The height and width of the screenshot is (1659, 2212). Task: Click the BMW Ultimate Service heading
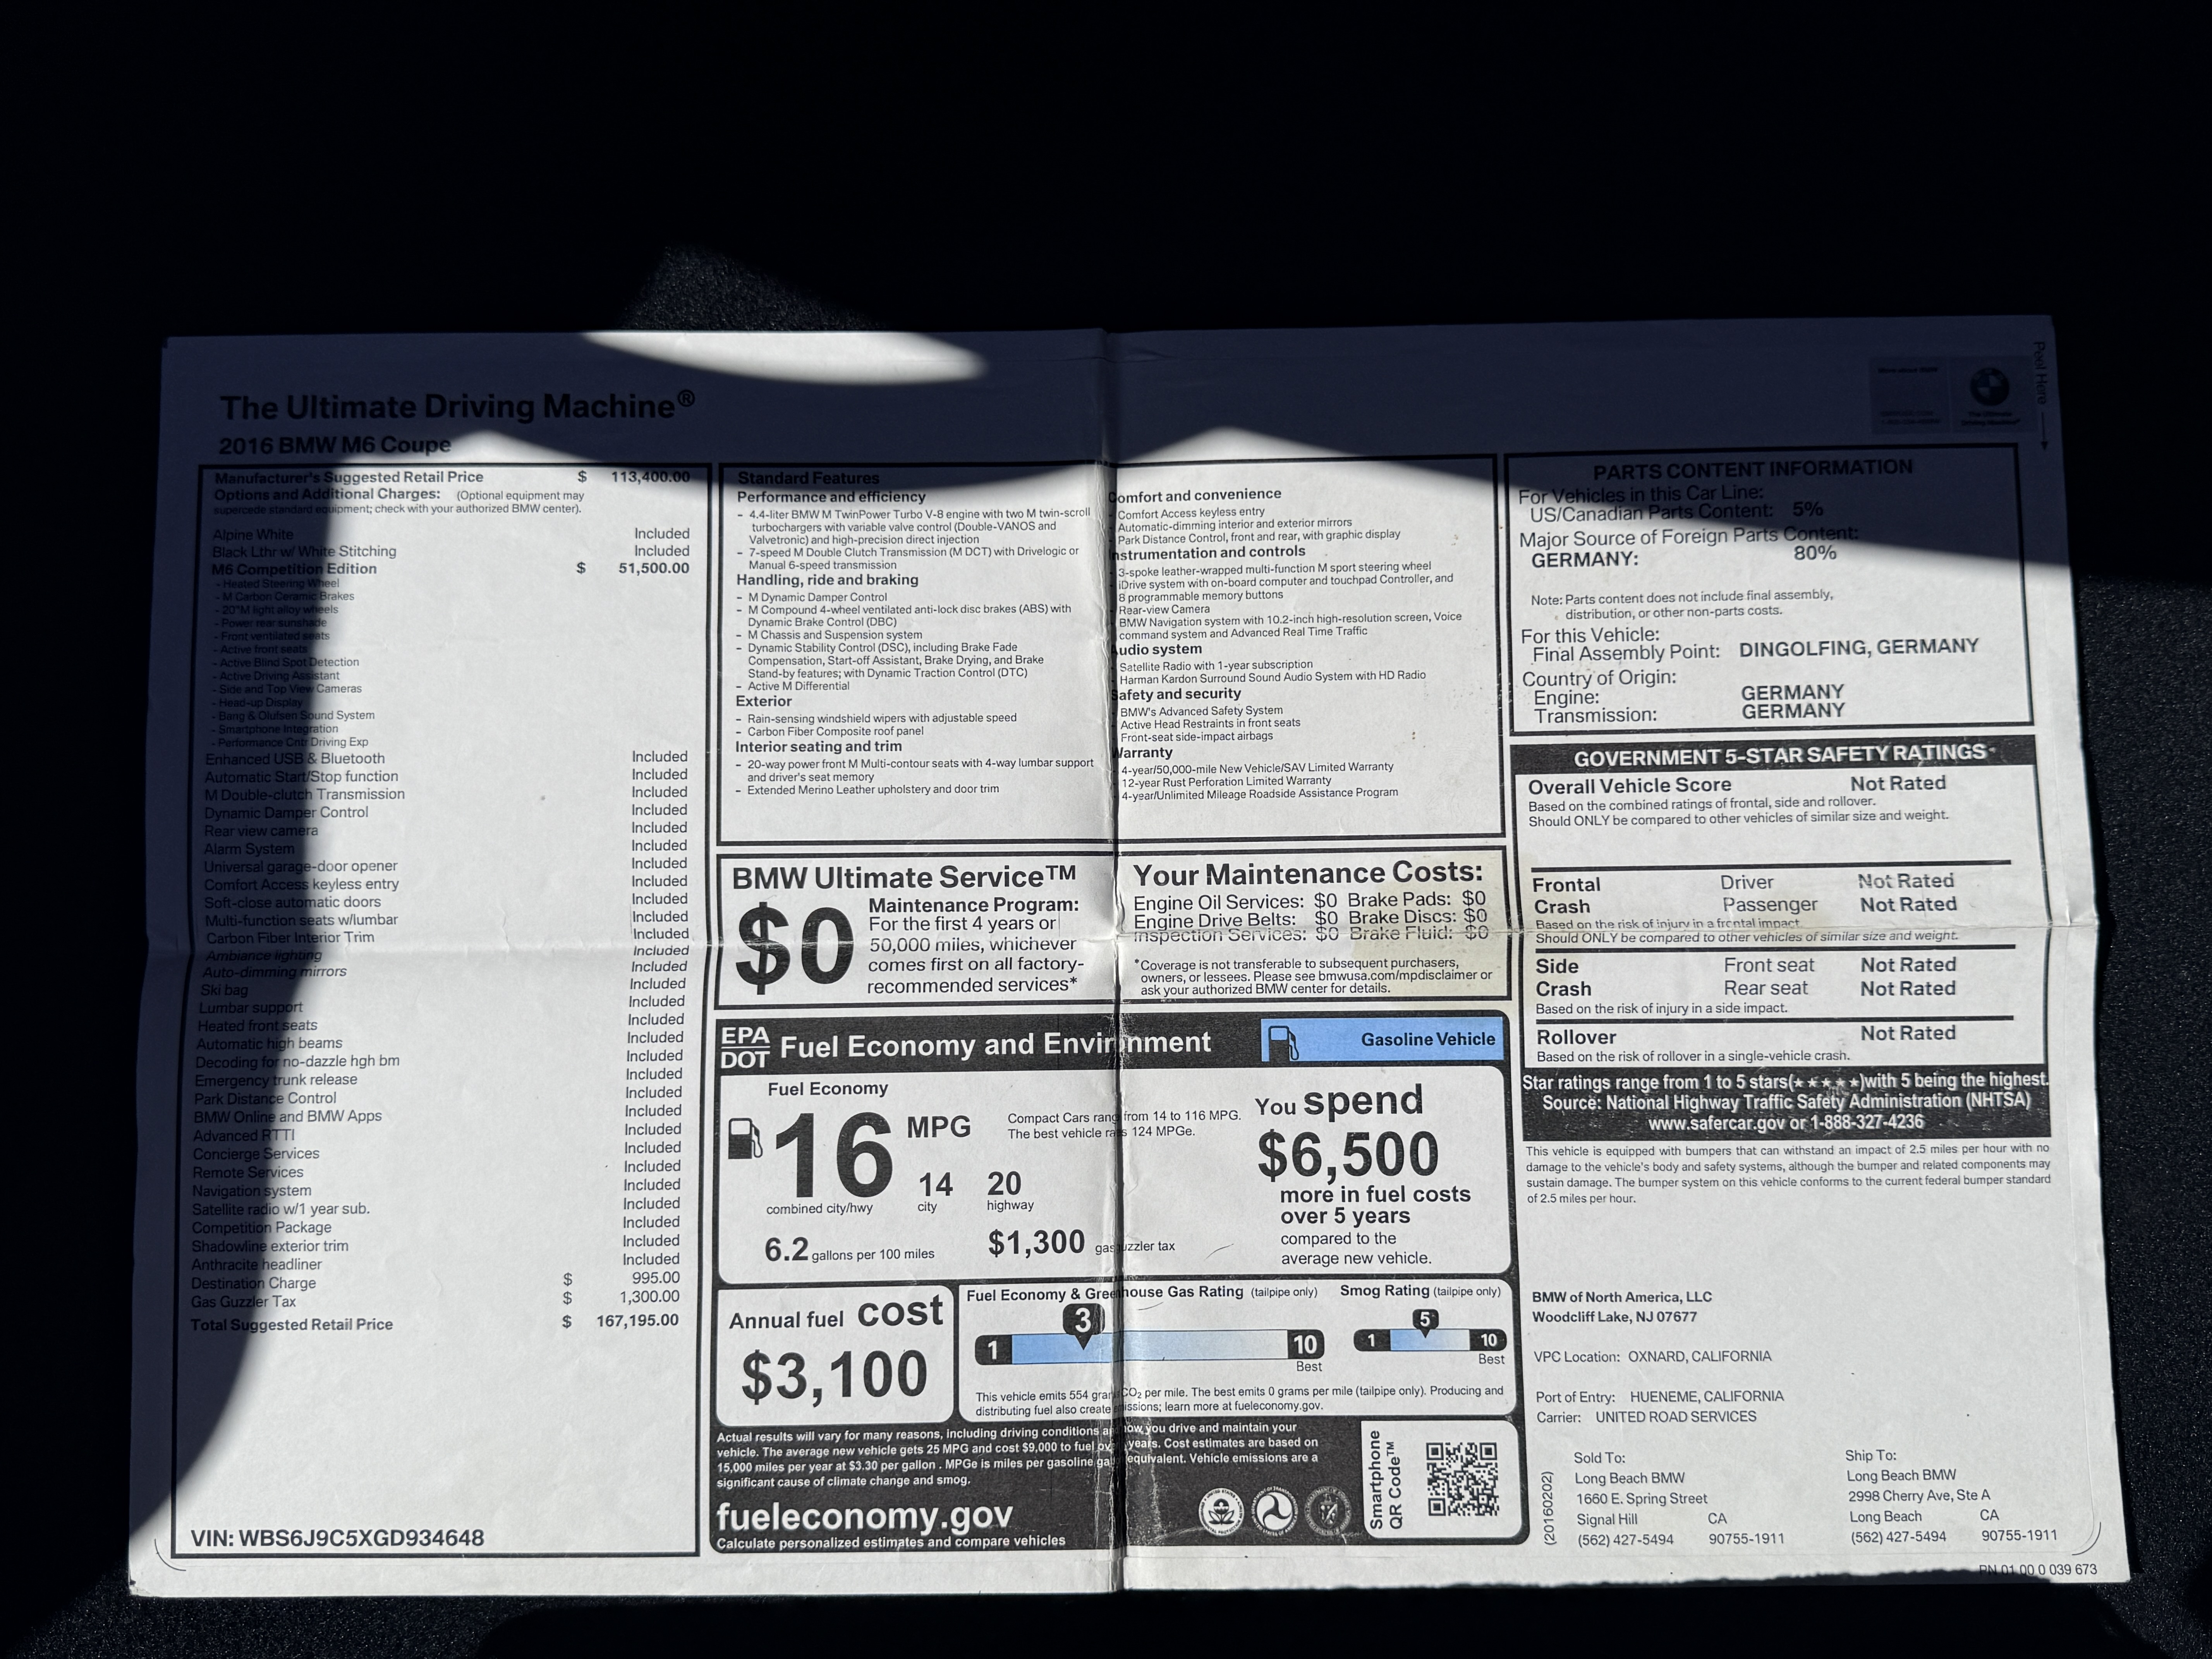click(x=904, y=877)
